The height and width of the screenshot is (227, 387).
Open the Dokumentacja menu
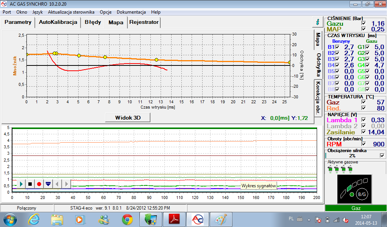tap(131, 12)
